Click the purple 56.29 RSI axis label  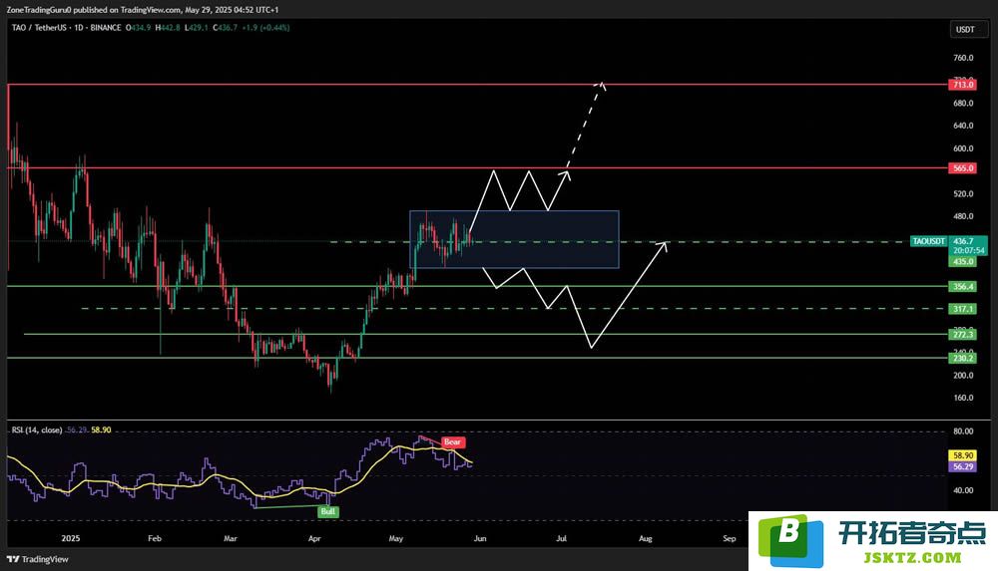click(x=962, y=466)
